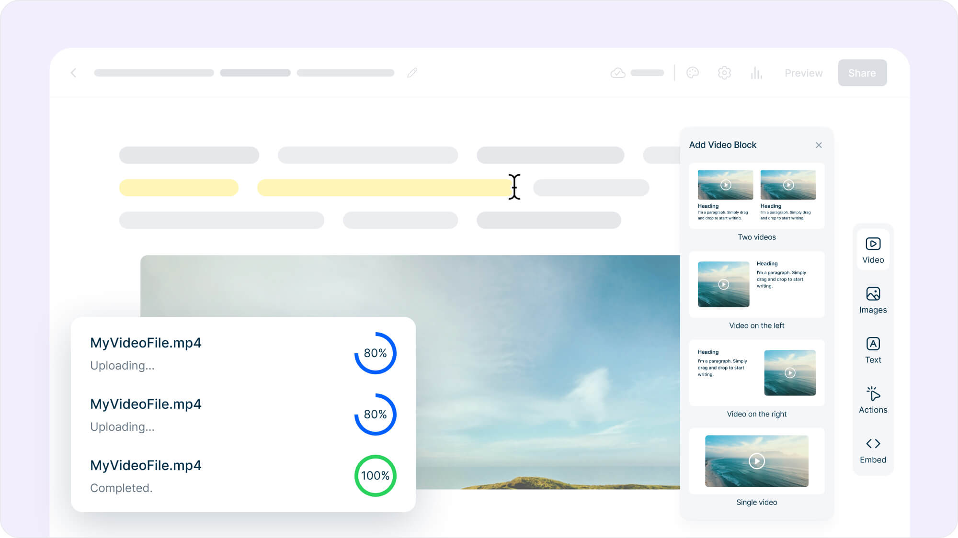Close the Add Video Block panel

coord(819,145)
